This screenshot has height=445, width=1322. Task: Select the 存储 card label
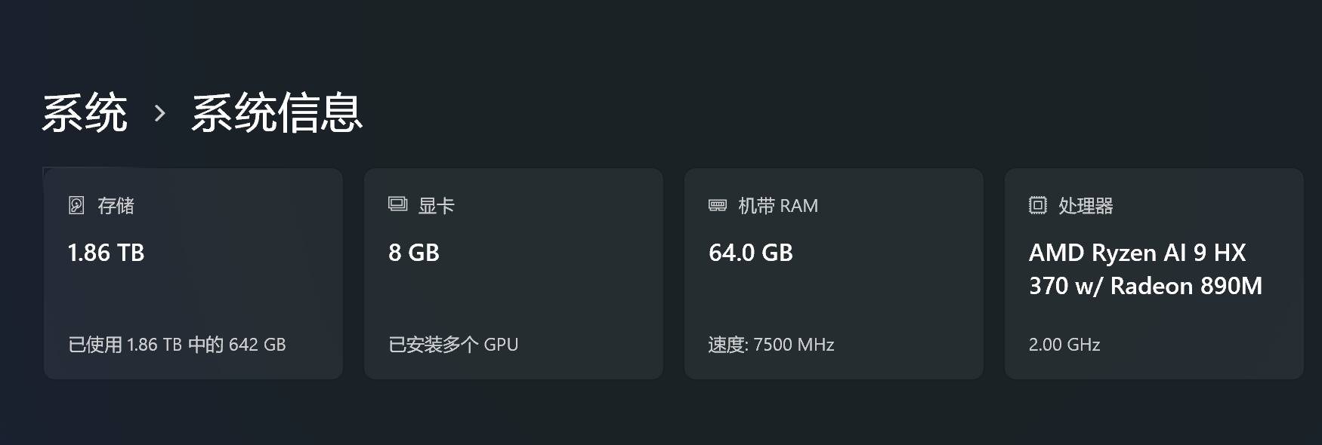[x=116, y=206]
